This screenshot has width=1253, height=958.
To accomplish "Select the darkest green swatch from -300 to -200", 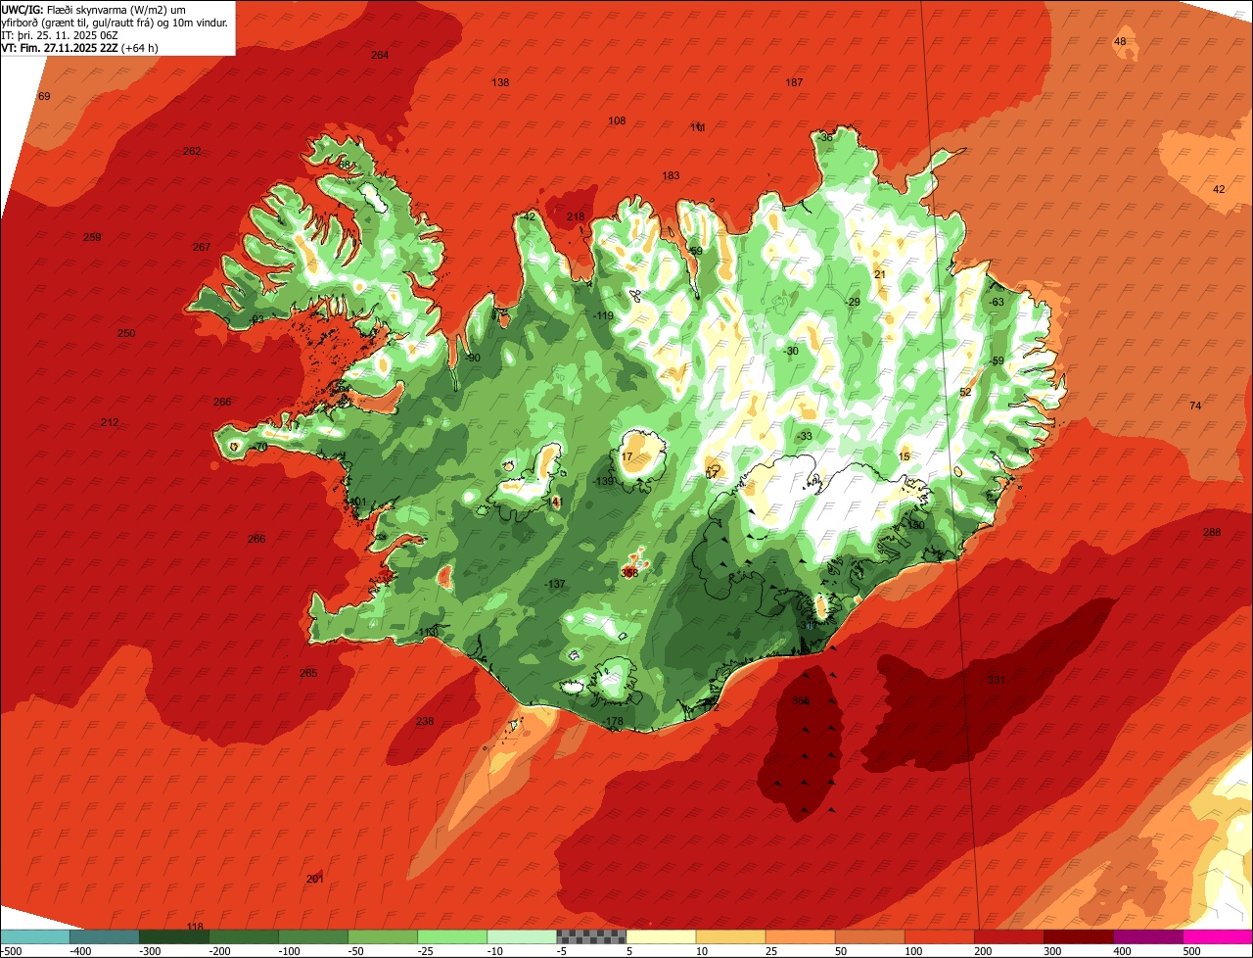I will (173, 936).
